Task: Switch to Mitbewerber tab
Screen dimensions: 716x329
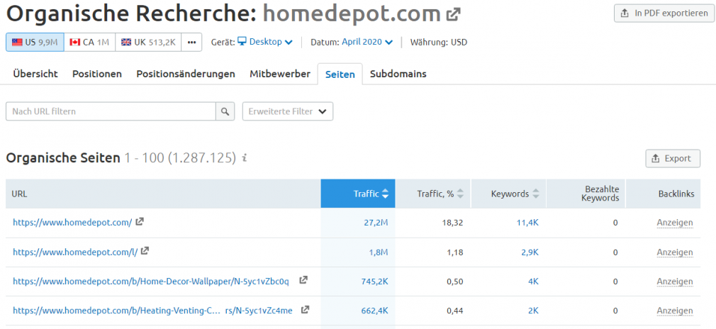Action: click(x=280, y=74)
